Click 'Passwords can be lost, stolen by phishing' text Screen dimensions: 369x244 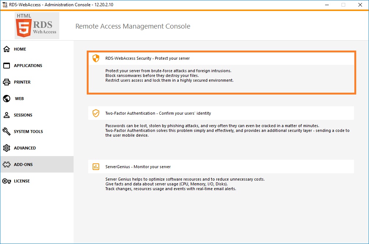(212, 126)
